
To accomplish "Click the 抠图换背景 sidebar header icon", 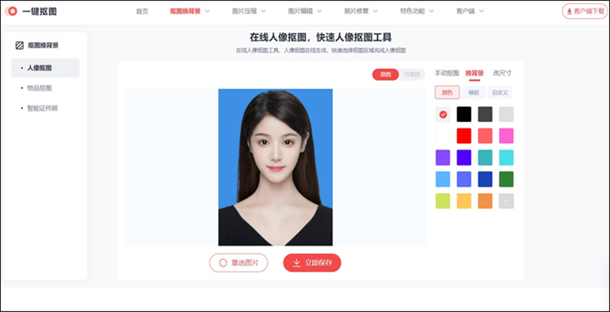I will tap(20, 45).
